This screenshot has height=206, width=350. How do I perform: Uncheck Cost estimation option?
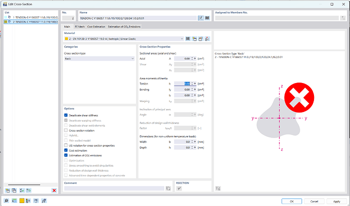66,150
